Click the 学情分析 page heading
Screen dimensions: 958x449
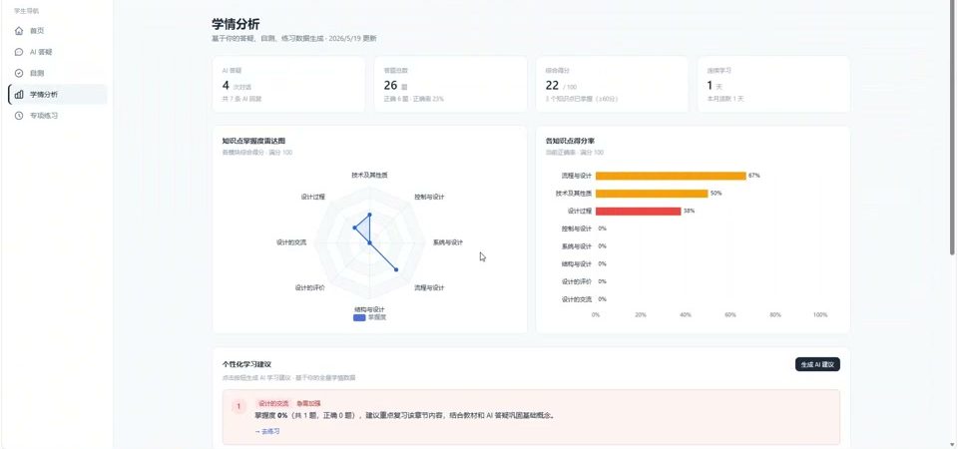(x=236, y=24)
